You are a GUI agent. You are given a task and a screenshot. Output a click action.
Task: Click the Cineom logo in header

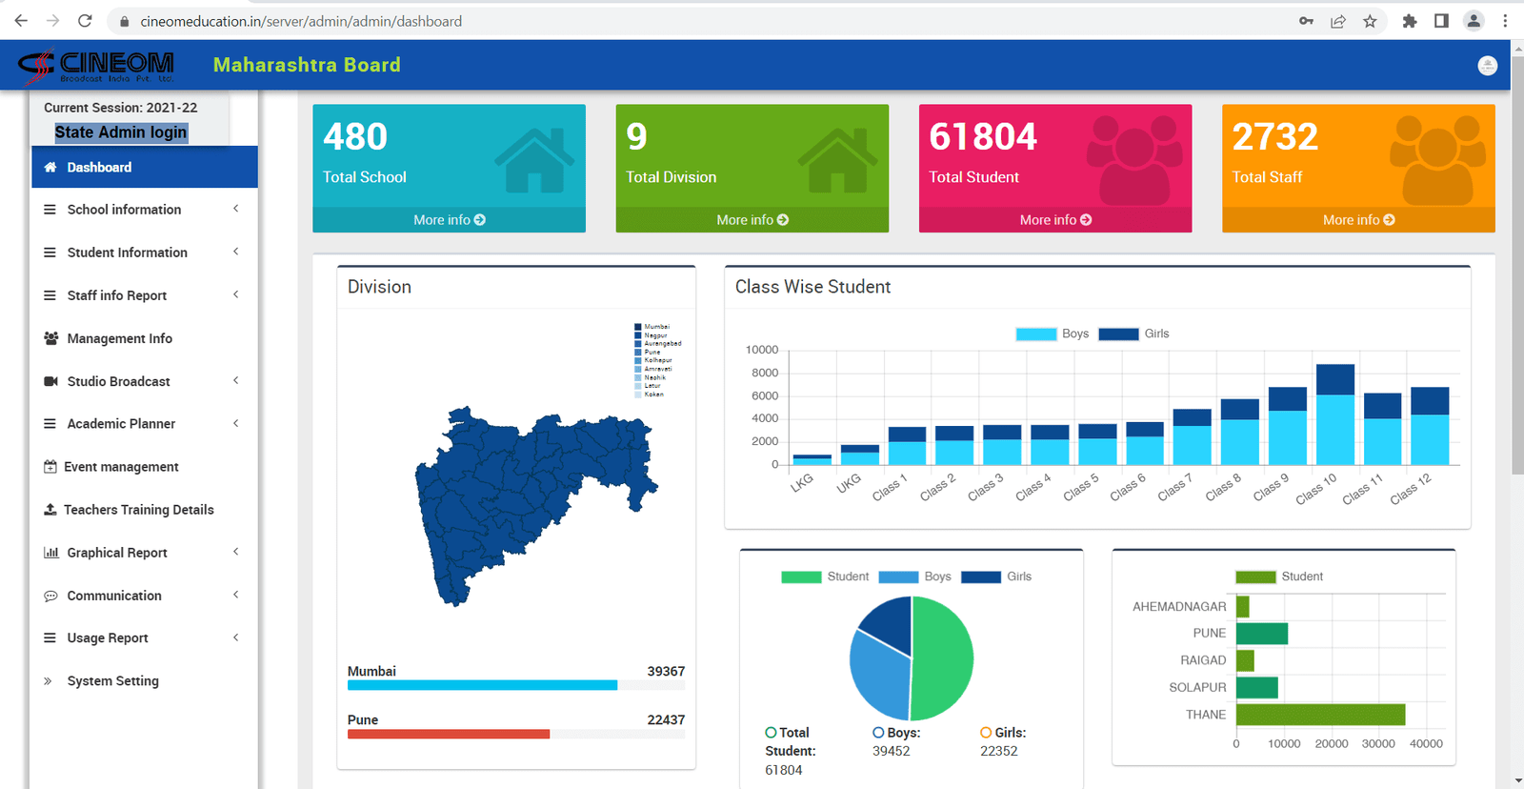tap(96, 65)
